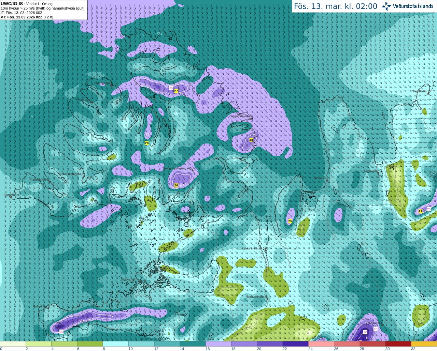Click the 4–6 m/s green legend swatch
The image size is (437, 351).
(64, 344)
